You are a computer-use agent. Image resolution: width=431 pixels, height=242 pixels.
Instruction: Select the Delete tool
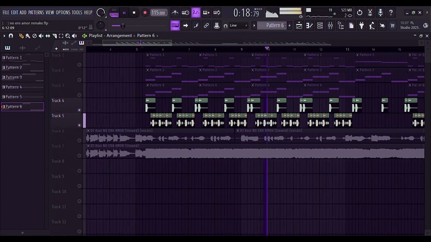pos(34,36)
